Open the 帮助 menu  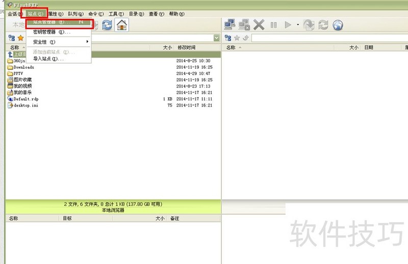176,14
